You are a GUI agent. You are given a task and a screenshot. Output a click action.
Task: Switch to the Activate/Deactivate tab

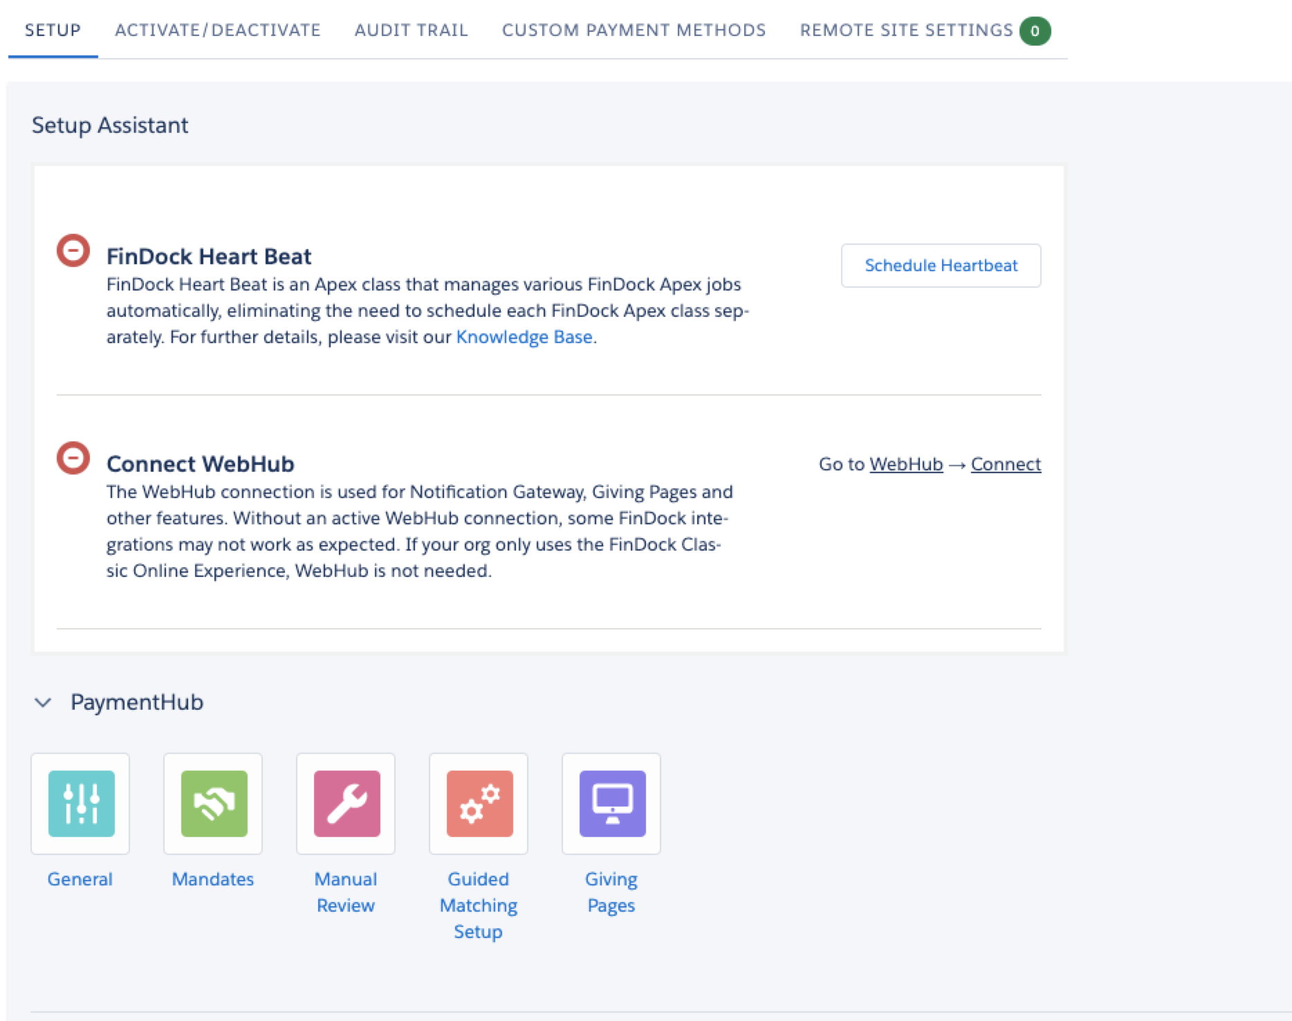click(x=217, y=30)
